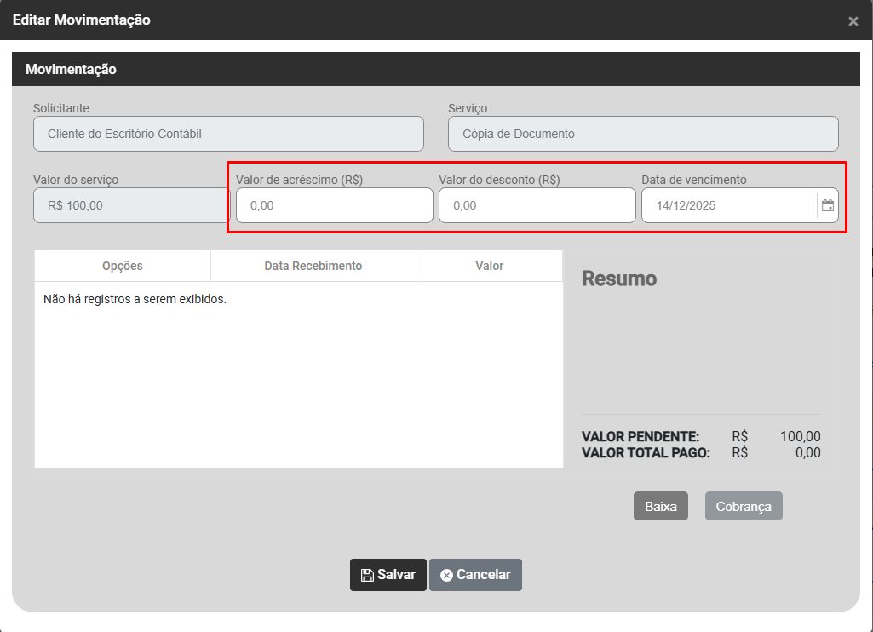Click the Serviço field
This screenshot has width=873, height=632.
[x=643, y=134]
